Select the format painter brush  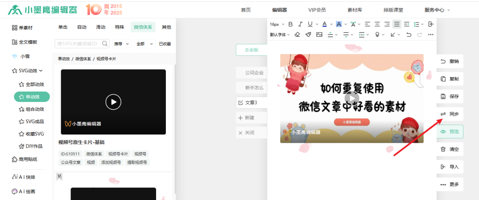(308, 35)
